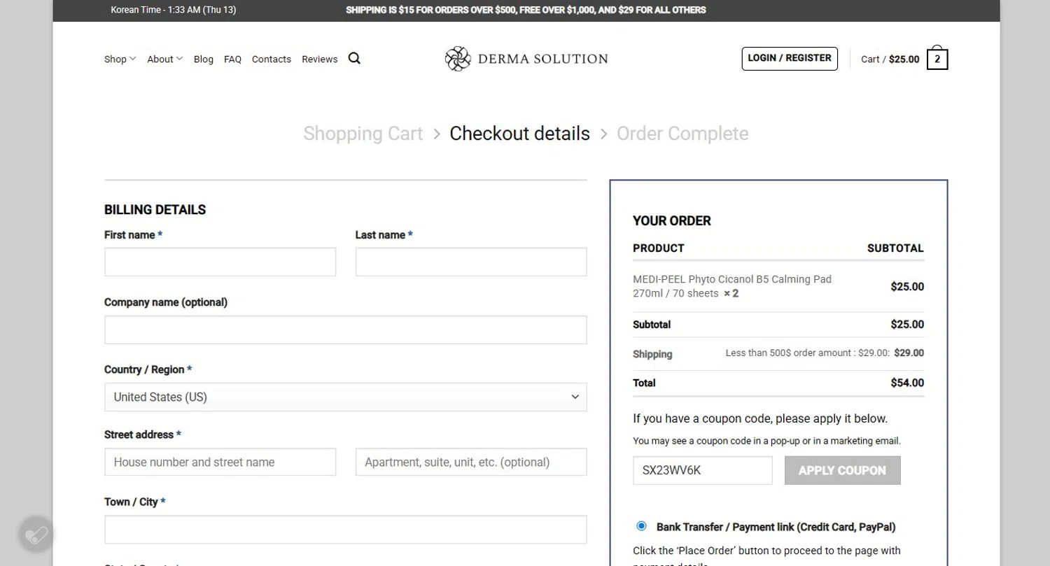Click the Checkout details step

point(520,134)
